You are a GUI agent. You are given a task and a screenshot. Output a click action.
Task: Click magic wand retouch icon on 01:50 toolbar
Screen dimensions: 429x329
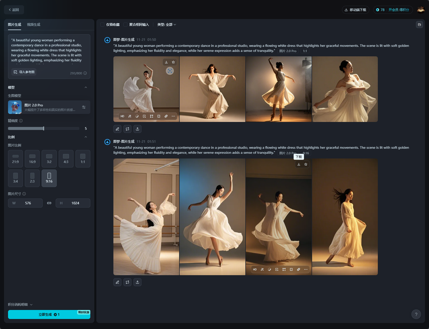[130, 116]
